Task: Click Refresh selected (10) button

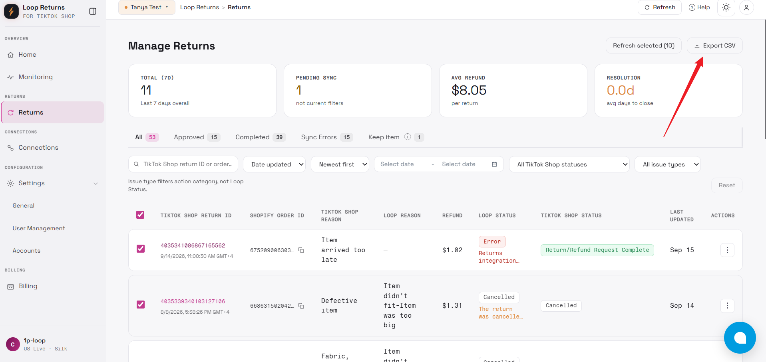Action: click(644, 45)
